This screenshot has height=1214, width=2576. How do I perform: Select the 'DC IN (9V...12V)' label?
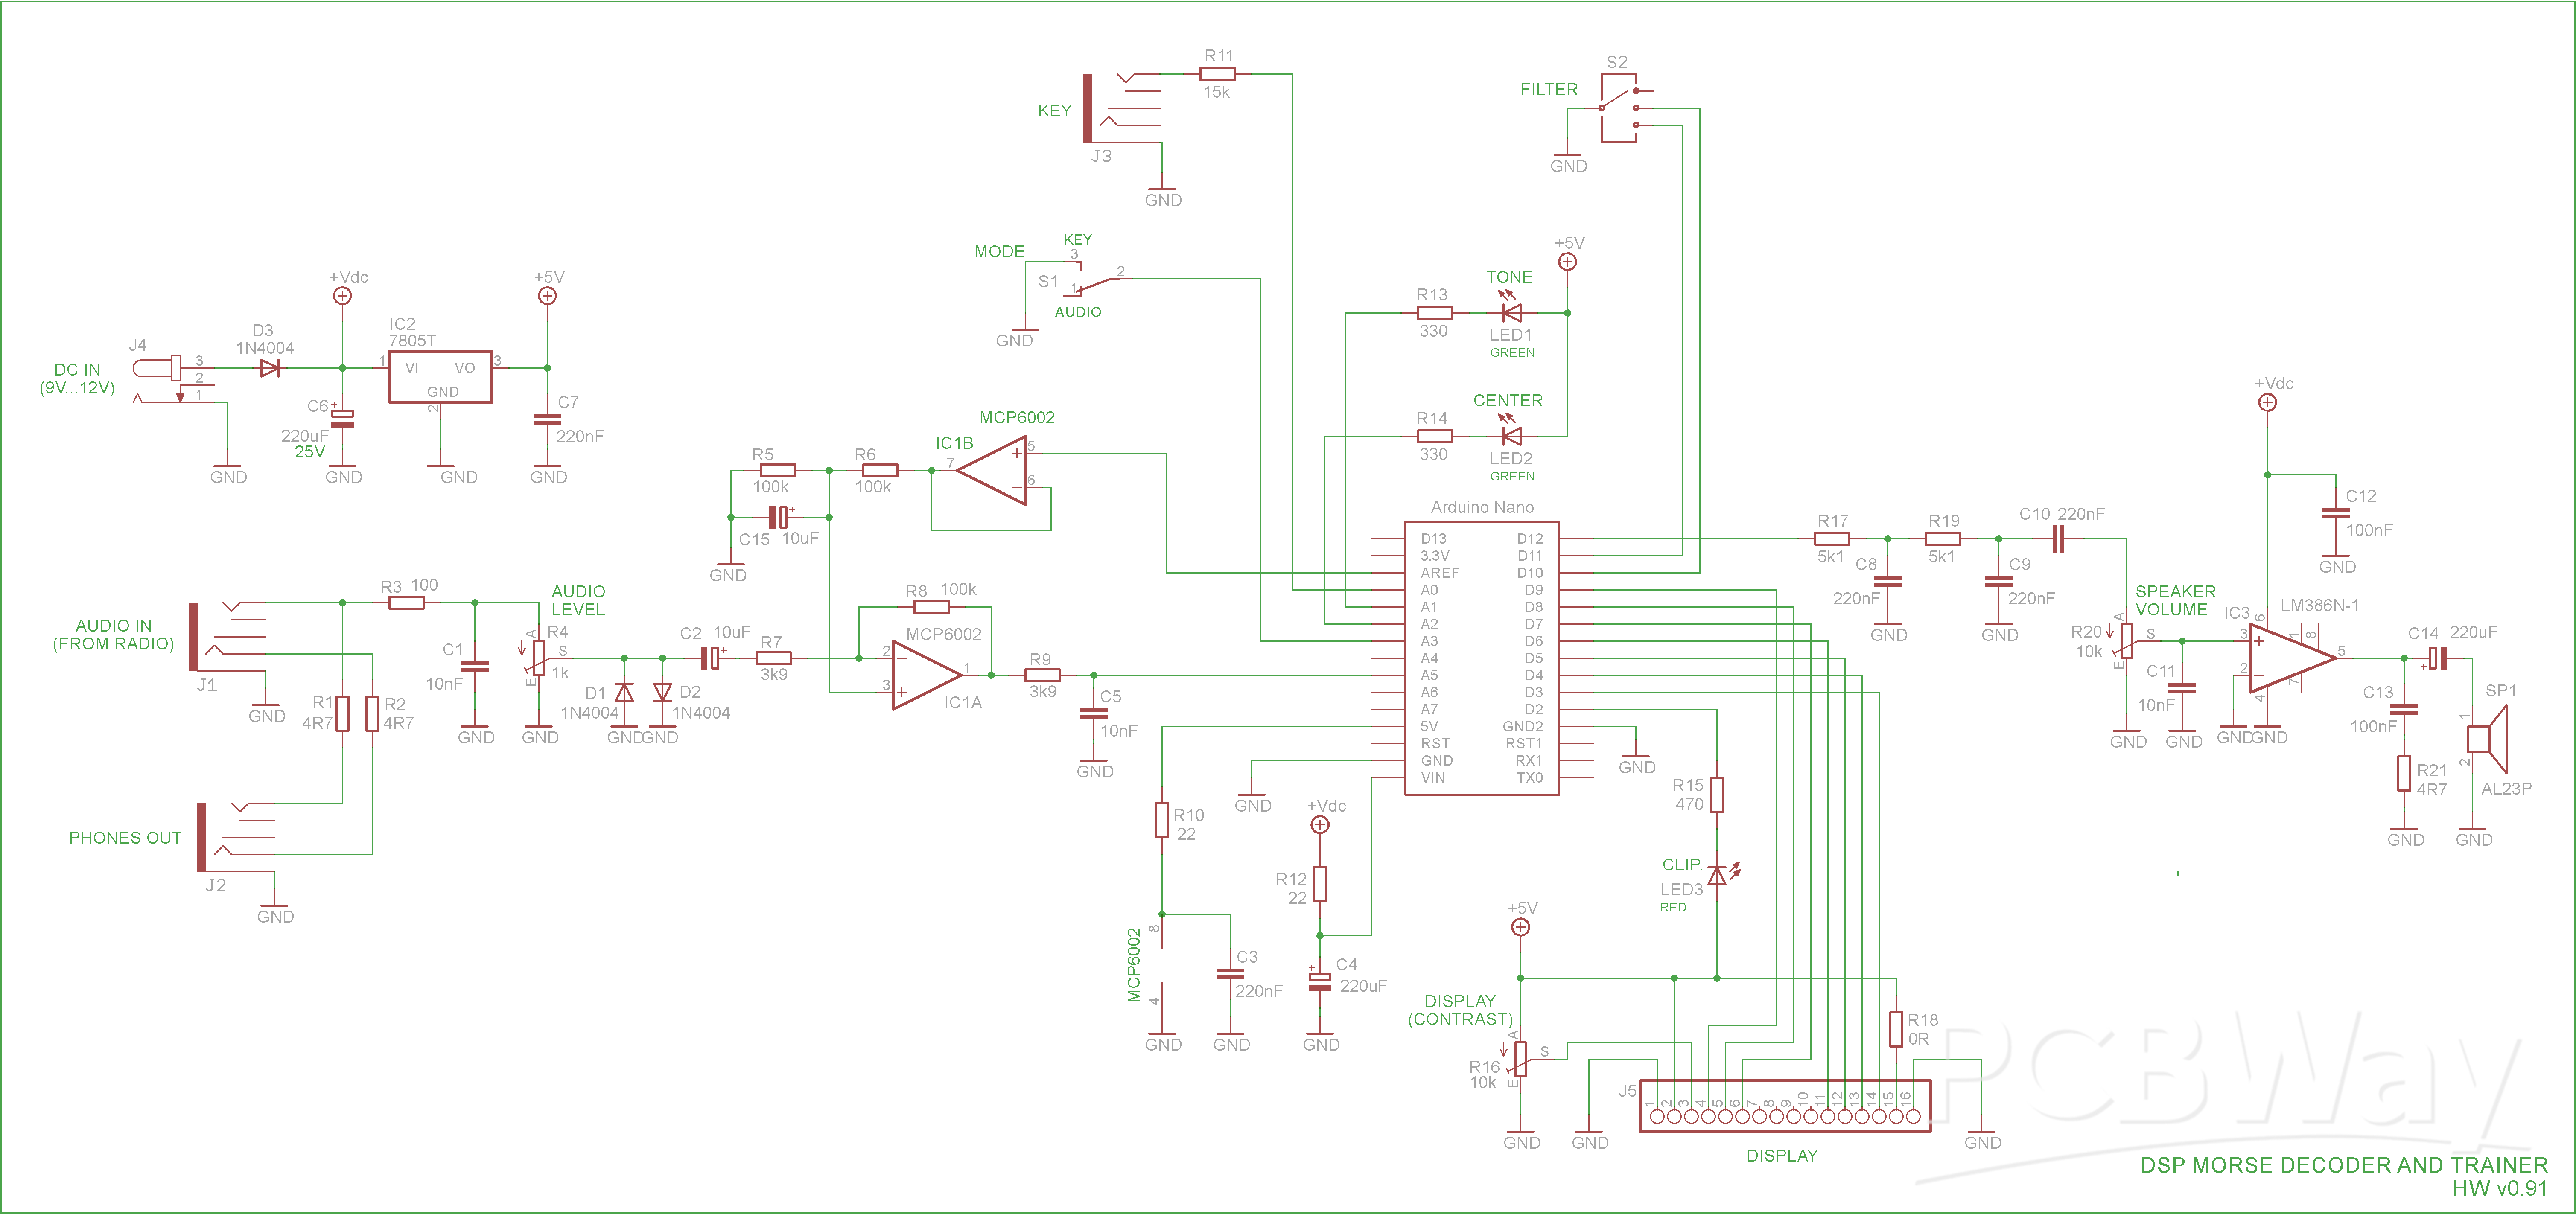[x=77, y=379]
